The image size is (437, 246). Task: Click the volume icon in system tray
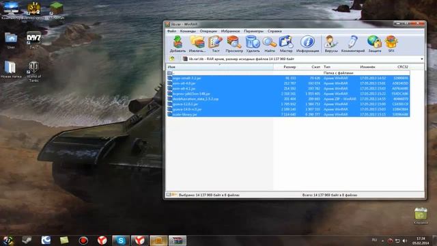405,241
